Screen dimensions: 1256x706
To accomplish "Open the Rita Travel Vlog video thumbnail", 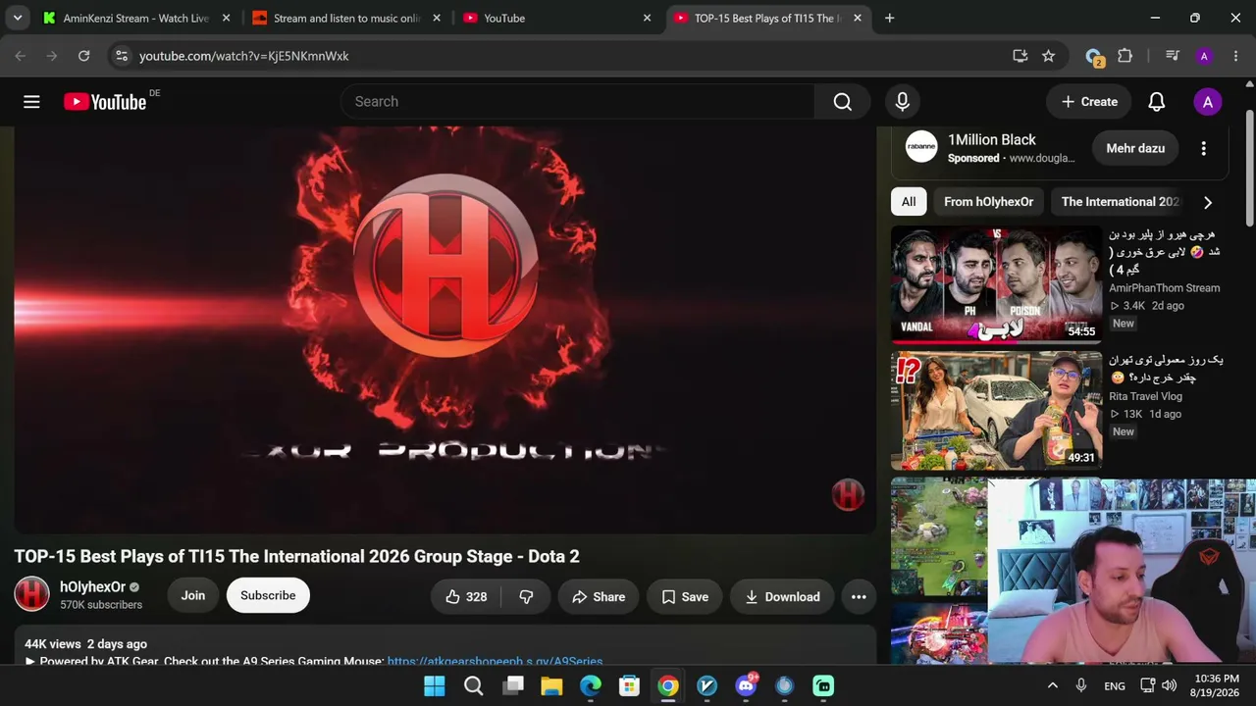I will [x=996, y=411].
